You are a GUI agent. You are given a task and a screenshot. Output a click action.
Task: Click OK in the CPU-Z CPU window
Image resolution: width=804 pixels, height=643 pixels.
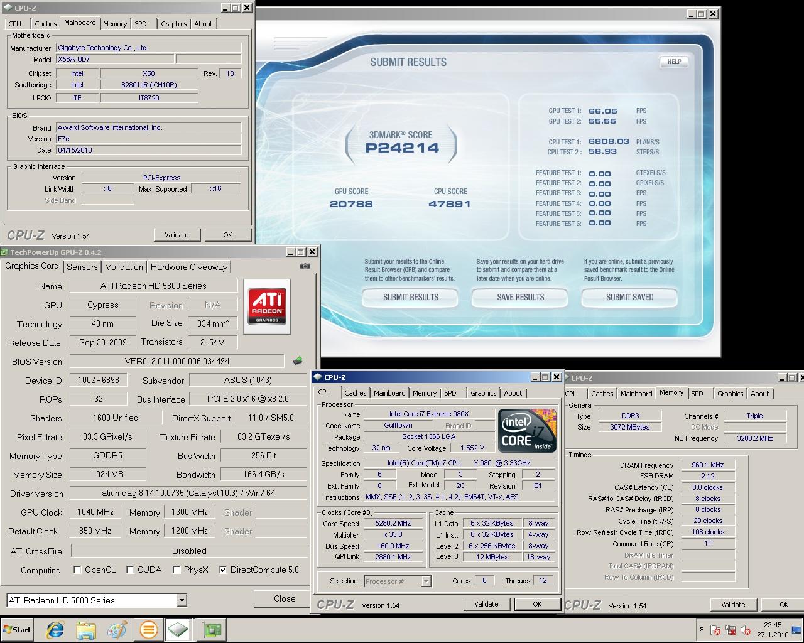(x=537, y=604)
